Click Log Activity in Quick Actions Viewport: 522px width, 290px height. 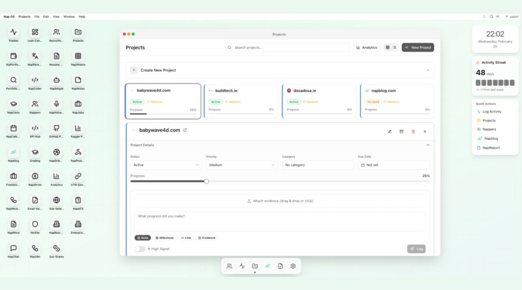click(492, 111)
